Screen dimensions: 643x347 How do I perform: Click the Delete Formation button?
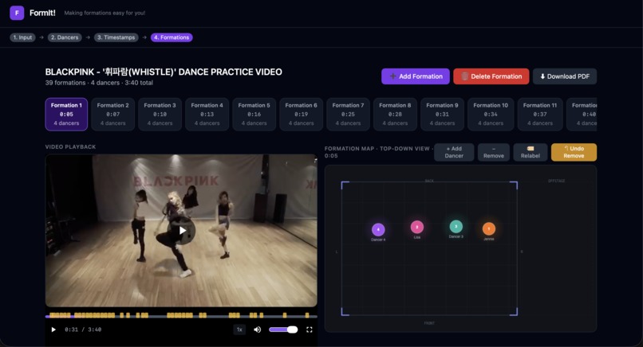pyautogui.click(x=491, y=76)
